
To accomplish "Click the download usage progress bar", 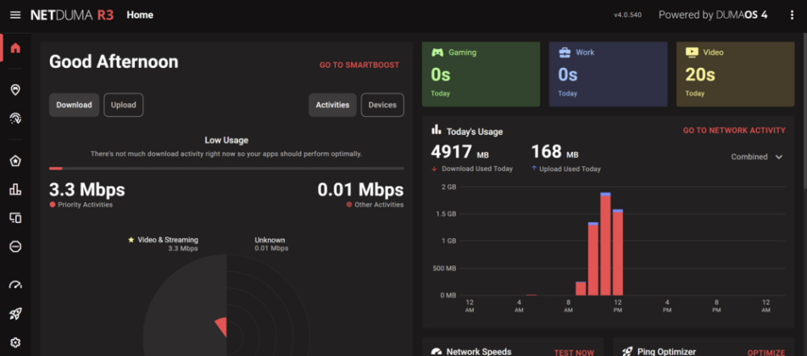I will pyautogui.click(x=226, y=168).
